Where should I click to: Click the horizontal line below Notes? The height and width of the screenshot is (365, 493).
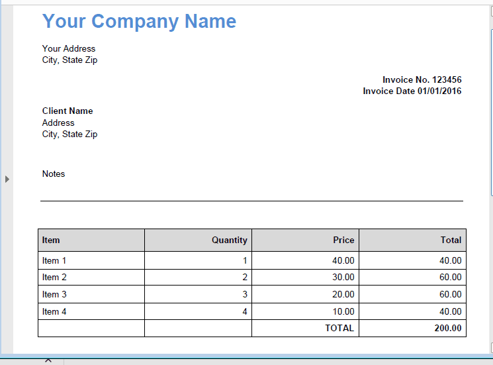pyautogui.click(x=251, y=201)
